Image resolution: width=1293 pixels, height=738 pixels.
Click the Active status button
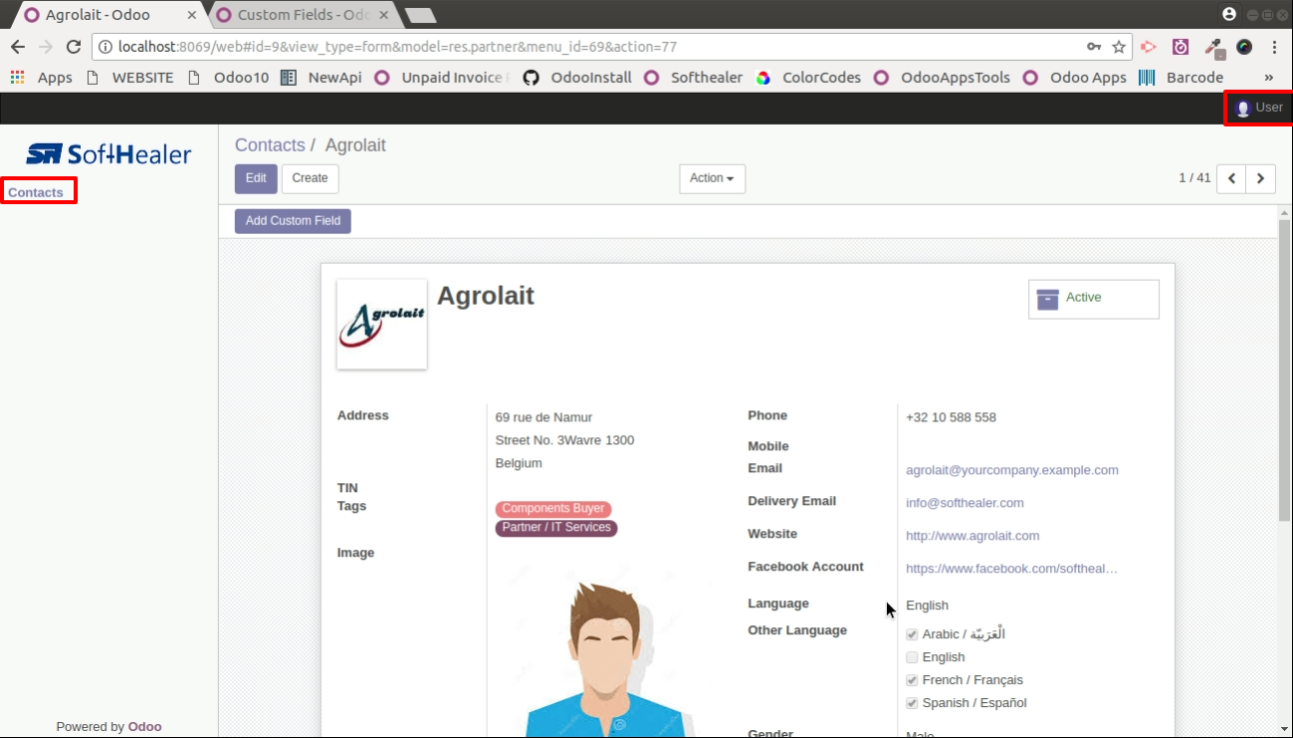pos(1093,299)
